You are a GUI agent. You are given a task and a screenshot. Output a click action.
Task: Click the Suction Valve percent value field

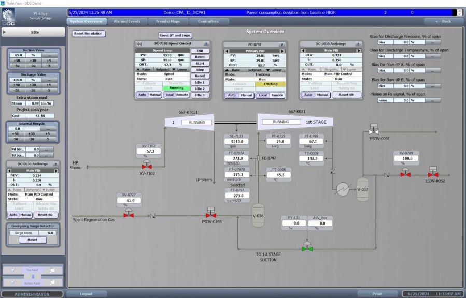[x=18, y=55]
